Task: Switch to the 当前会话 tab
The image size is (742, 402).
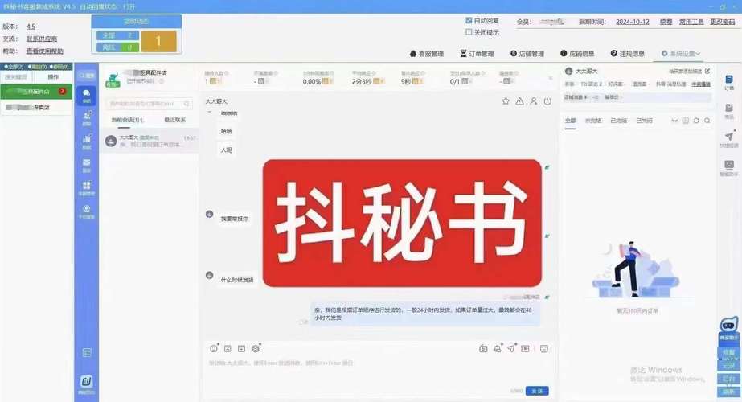Action: (x=127, y=120)
